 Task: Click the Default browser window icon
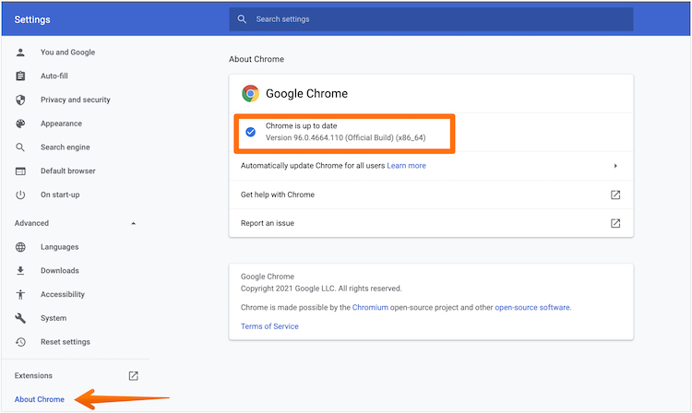(20, 171)
